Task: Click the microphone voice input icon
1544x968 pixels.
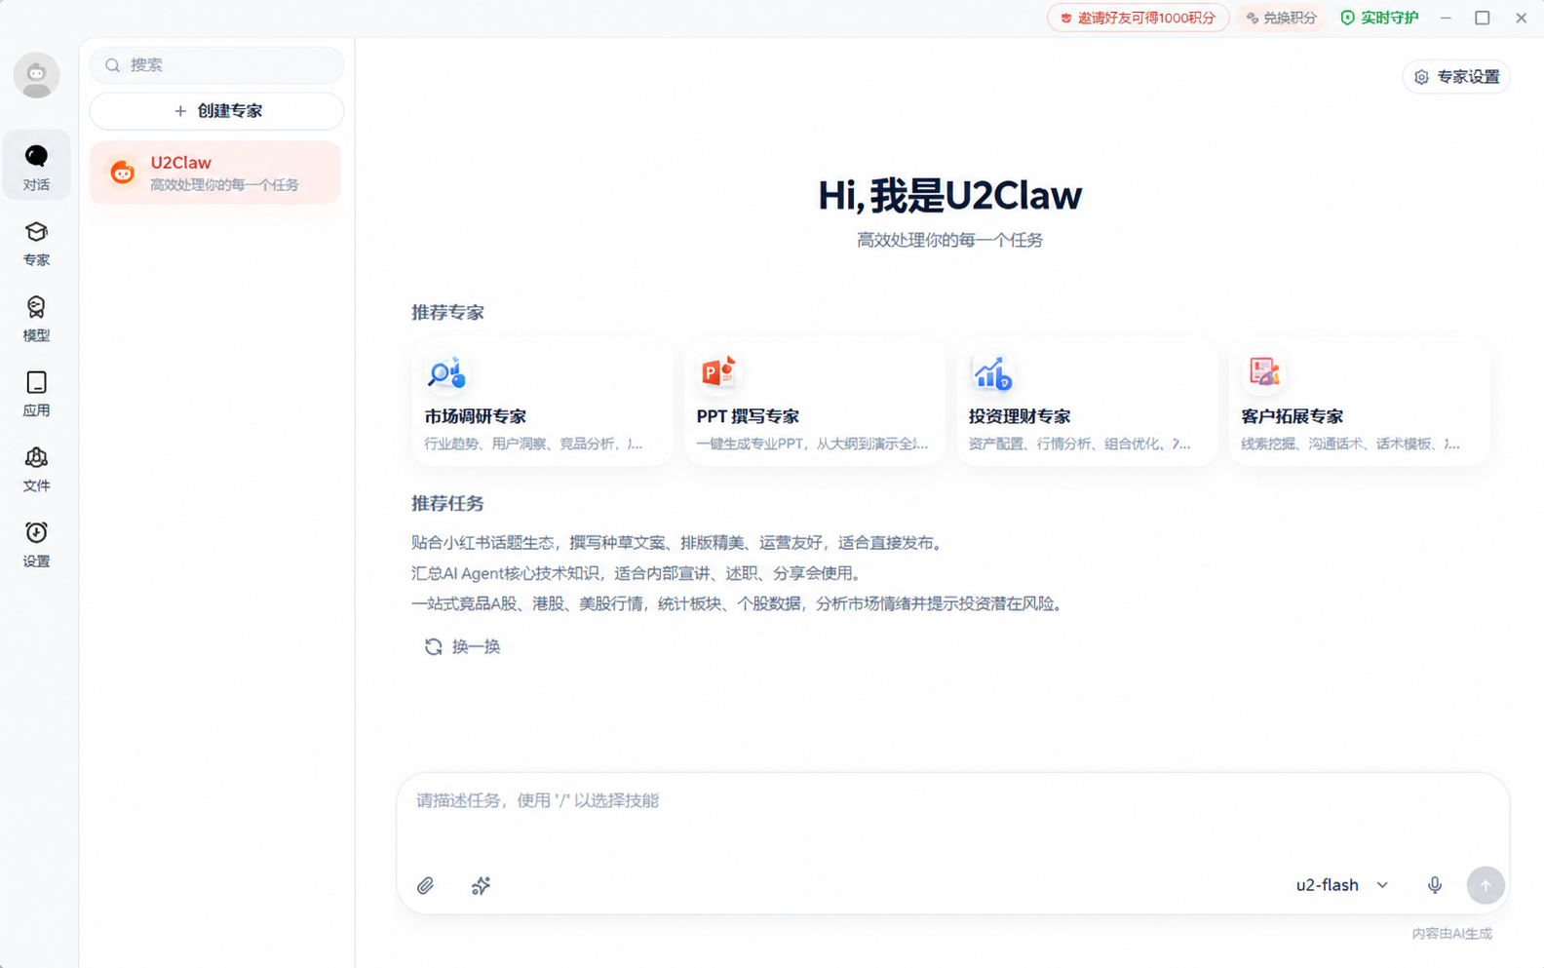Action: (1435, 885)
